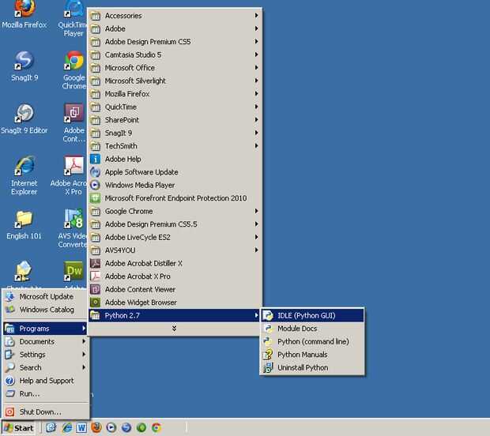Launch Apple Software Update

point(175,172)
